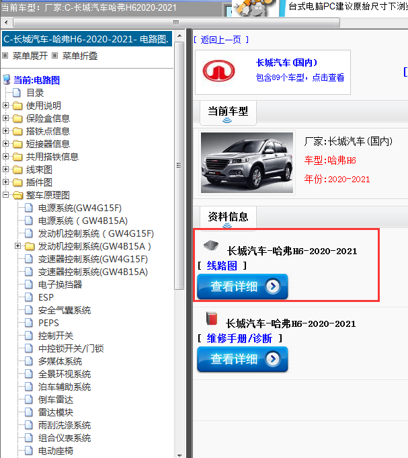Click the horizontal scrollbar thumb at top
The width and height of the screenshot is (408, 458).
click(x=176, y=22)
